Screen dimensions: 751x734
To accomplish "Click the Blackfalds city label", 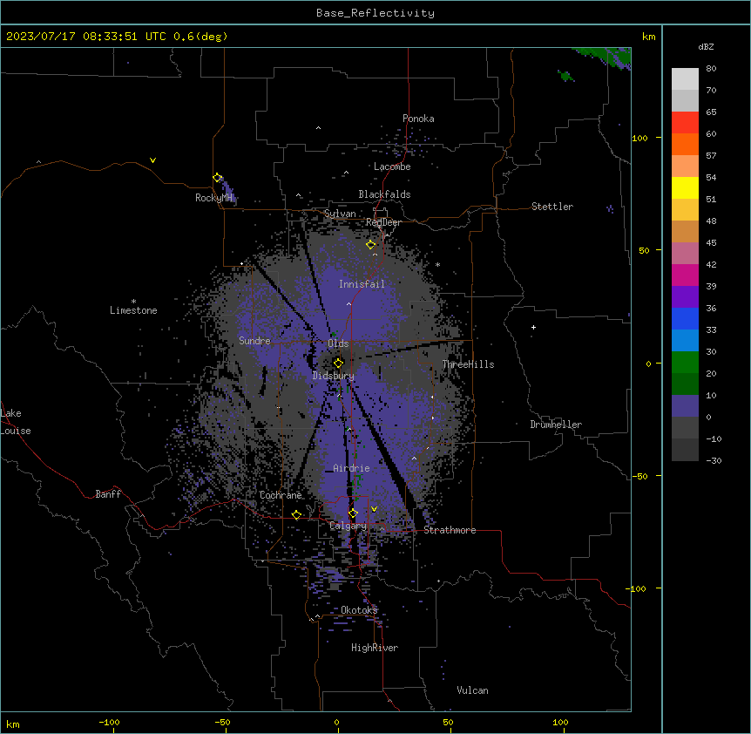I will pos(384,194).
